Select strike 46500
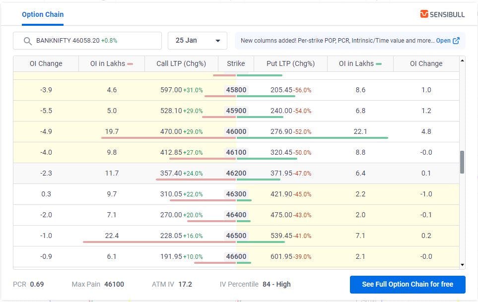The width and height of the screenshot is (478, 302). (x=236, y=236)
